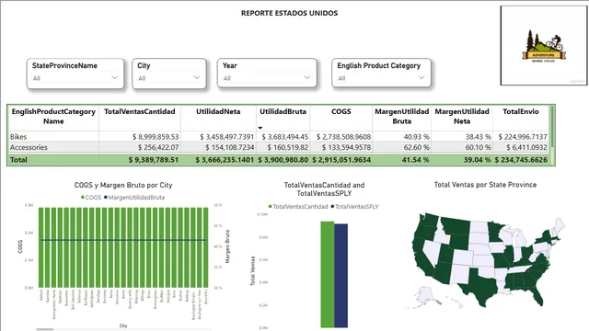589x331 pixels.
Task: Click the UtilidadBruta sort arrow indicator
Action: (x=260, y=128)
